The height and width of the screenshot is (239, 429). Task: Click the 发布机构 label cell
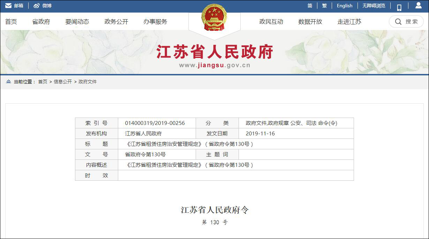(97, 134)
